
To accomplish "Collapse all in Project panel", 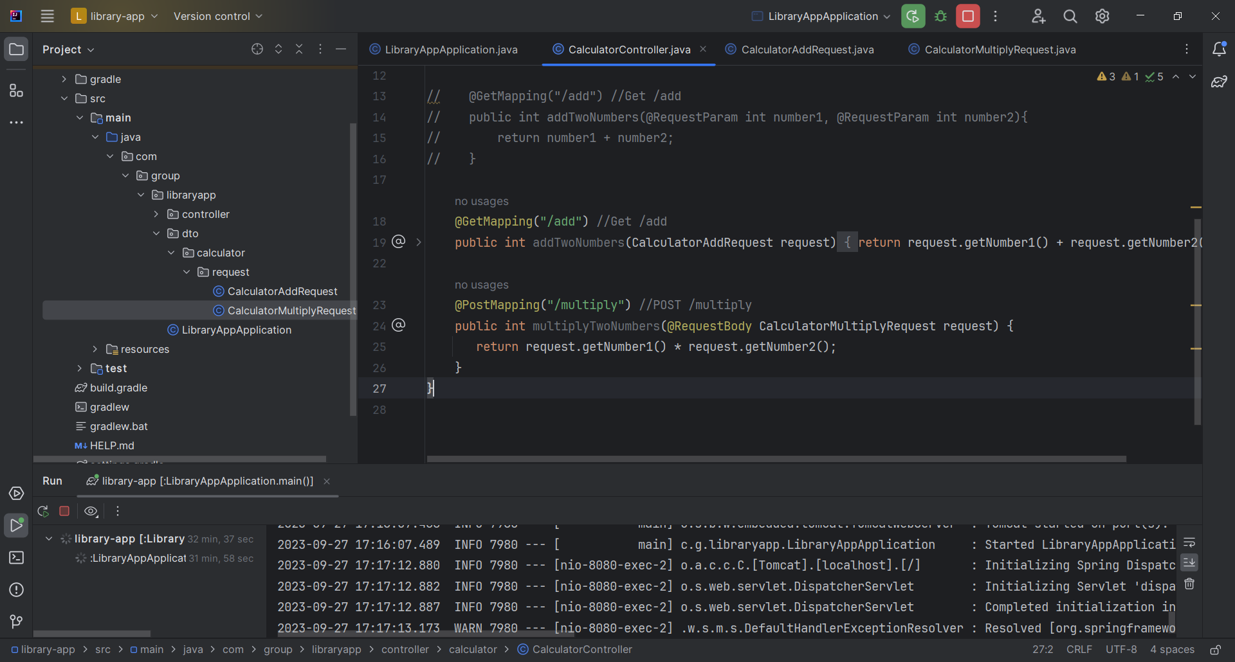I will (x=299, y=49).
